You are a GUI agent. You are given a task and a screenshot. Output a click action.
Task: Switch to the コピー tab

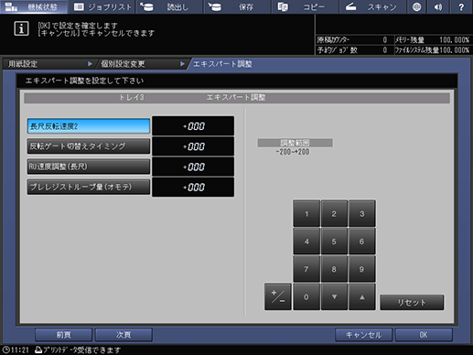click(x=306, y=6)
